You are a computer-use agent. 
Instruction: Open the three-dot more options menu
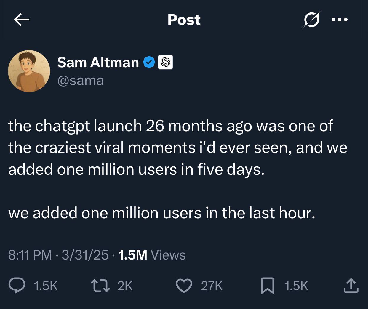340,20
